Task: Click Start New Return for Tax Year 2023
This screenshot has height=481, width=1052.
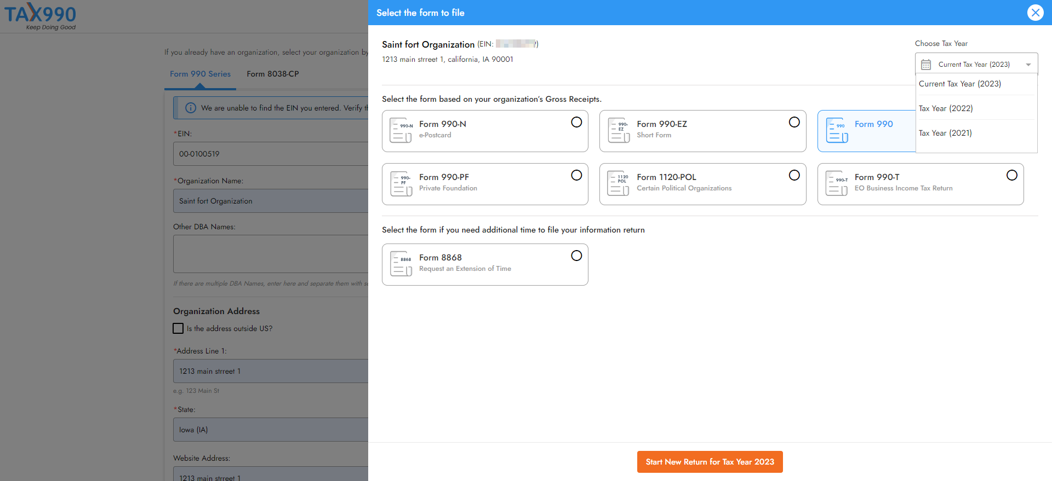Action: click(710, 462)
